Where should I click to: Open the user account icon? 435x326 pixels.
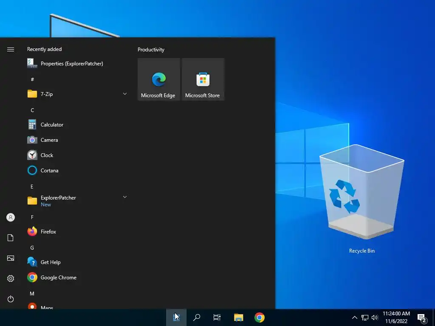point(11,217)
